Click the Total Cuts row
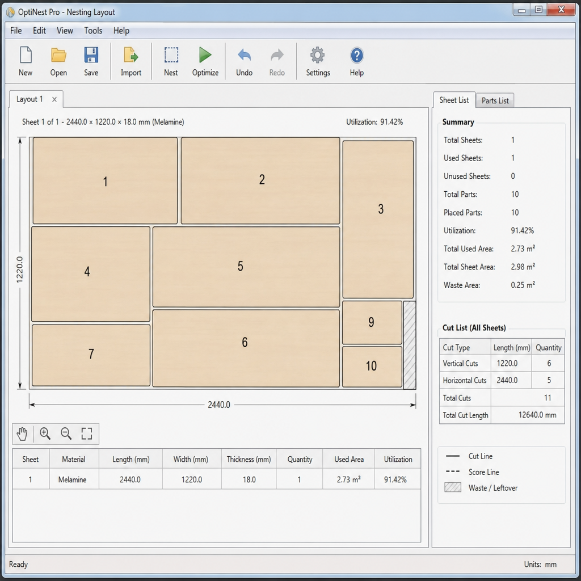 (x=502, y=398)
